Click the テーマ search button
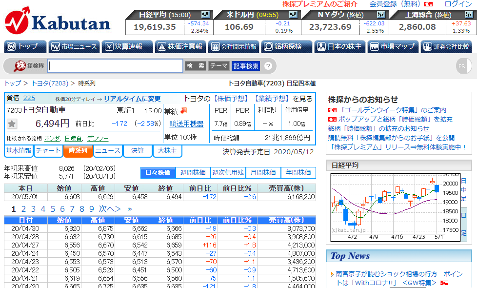 click(219, 66)
